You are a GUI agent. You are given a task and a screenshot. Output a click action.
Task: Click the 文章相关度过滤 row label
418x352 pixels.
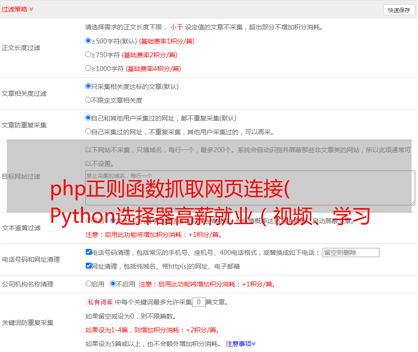coord(24,93)
